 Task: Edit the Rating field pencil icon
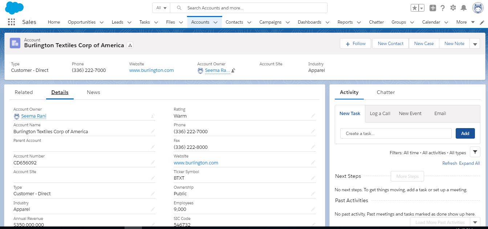[x=313, y=115]
